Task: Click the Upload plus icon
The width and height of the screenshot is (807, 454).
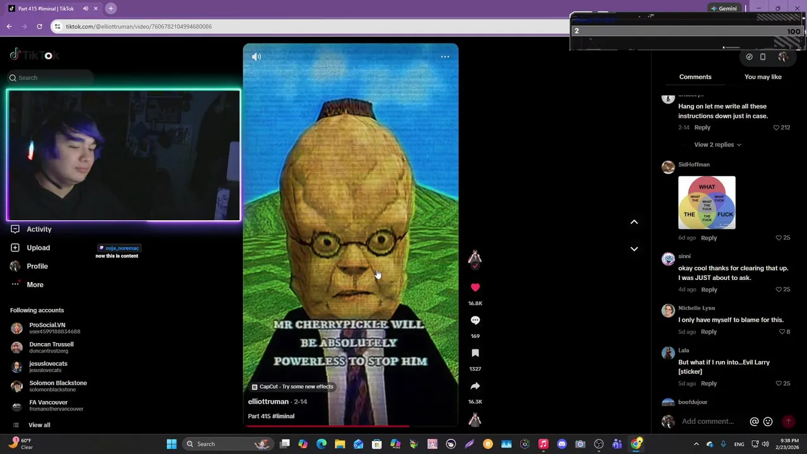Action: point(15,248)
